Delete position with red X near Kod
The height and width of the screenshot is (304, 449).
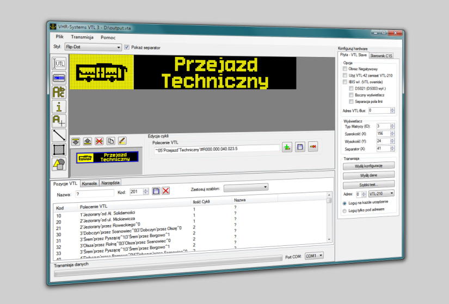[166, 191]
